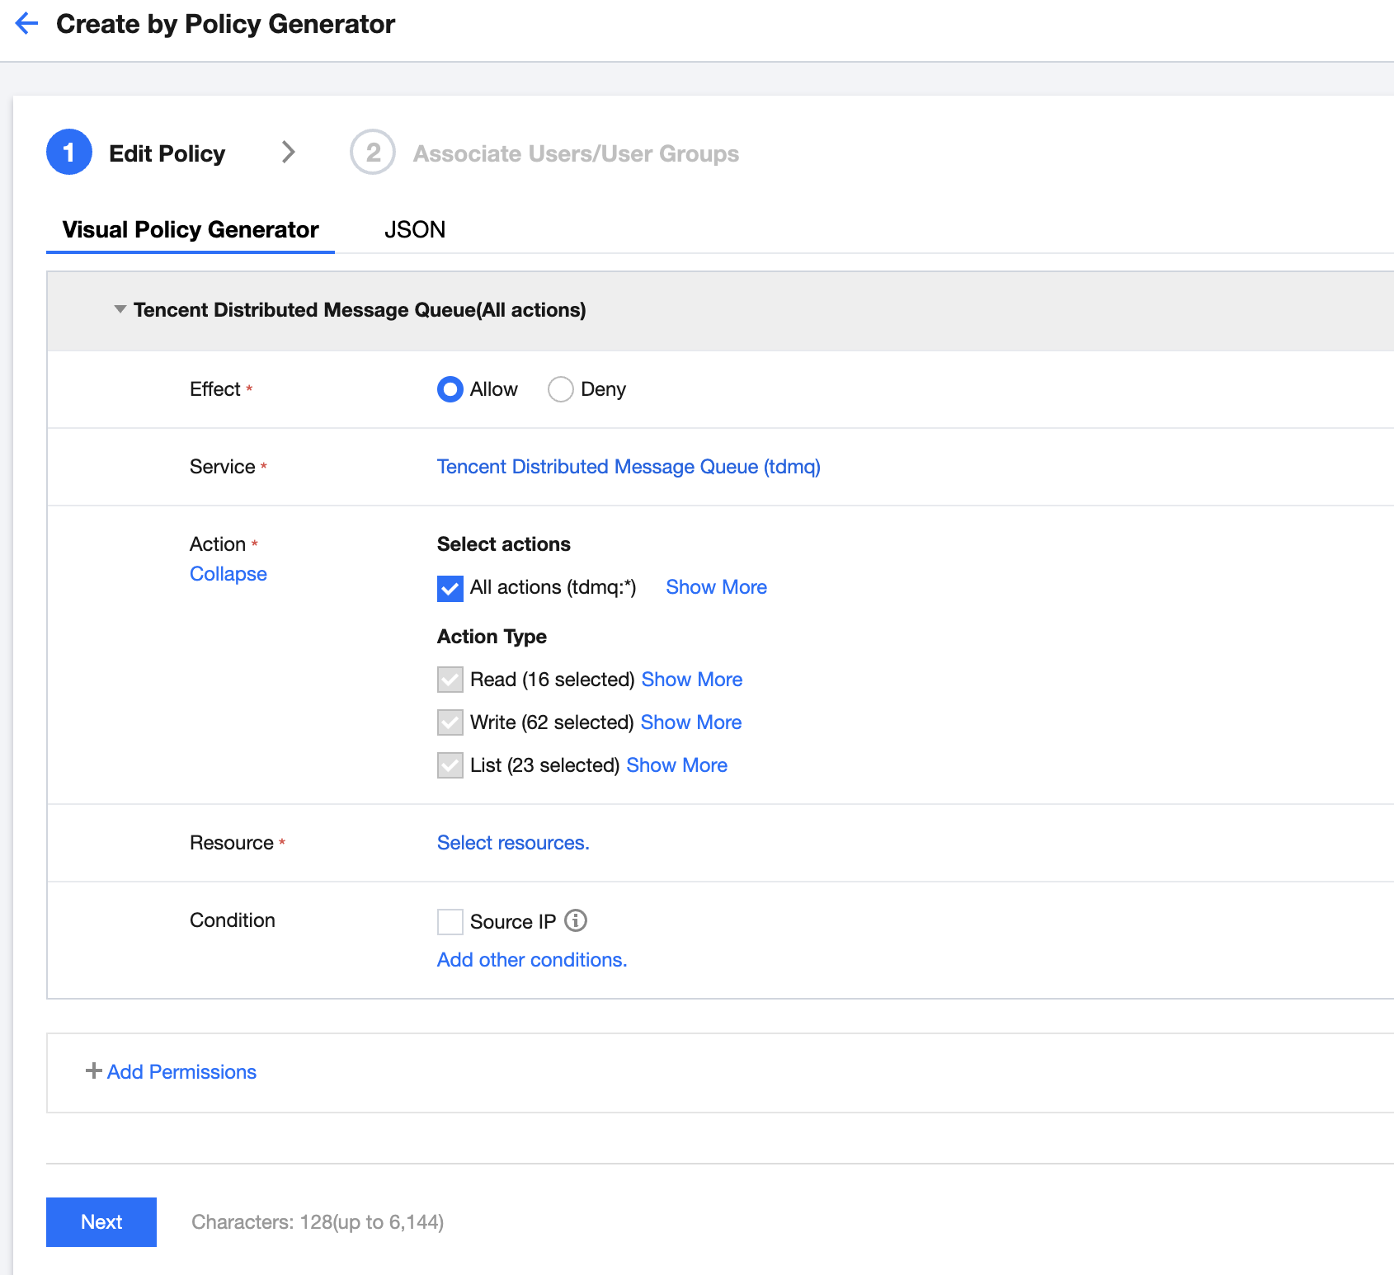Screen dimensions: 1394x1275
Task: Select the Allow effect radio button
Action: click(x=450, y=389)
